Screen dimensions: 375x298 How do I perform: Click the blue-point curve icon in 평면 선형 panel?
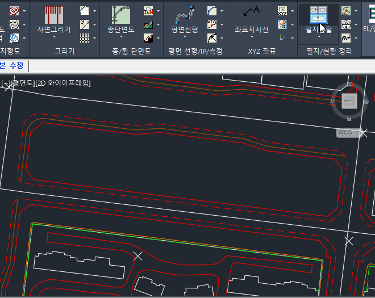(212, 11)
